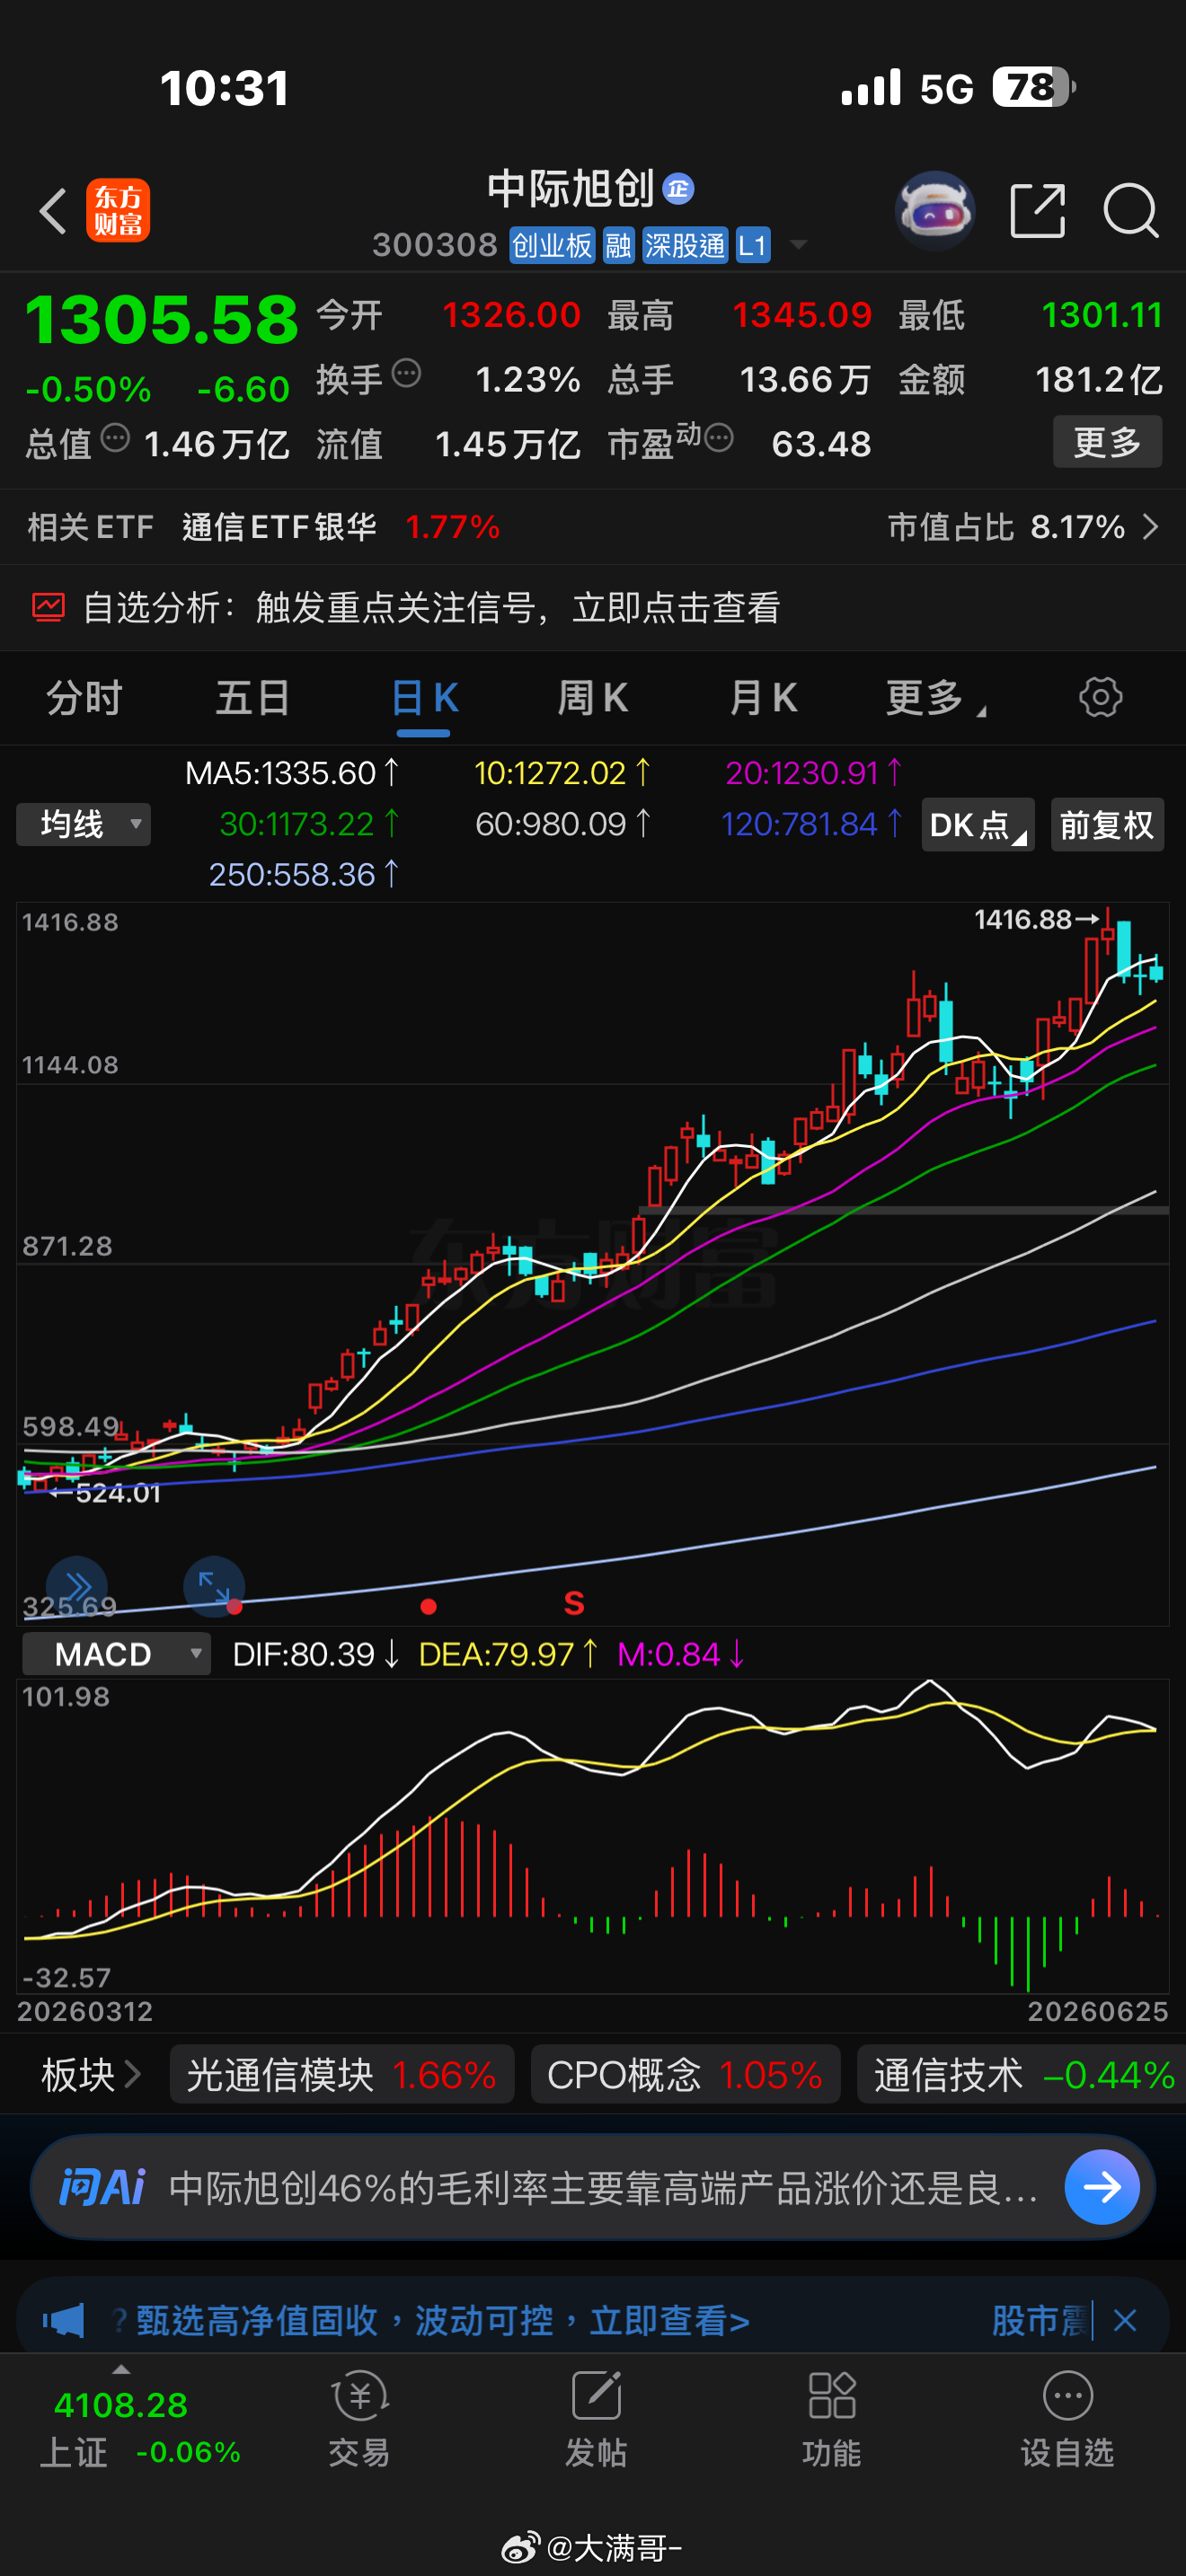Toggle DK点 option
The height and width of the screenshot is (2576, 1186).
[977, 825]
